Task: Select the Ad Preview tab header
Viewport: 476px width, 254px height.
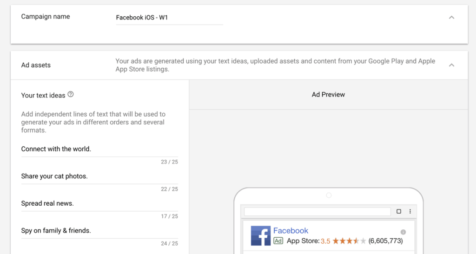Action: (x=328, y=95)
